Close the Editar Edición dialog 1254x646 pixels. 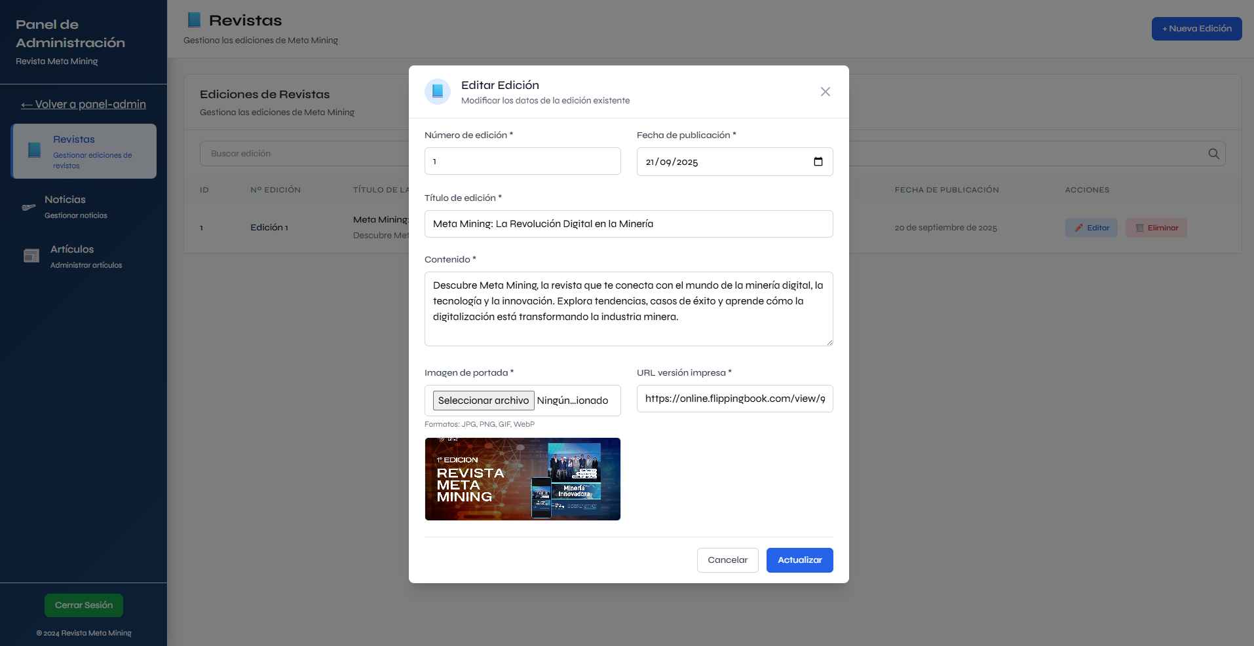pyautogui.click(x=826, y=92)
